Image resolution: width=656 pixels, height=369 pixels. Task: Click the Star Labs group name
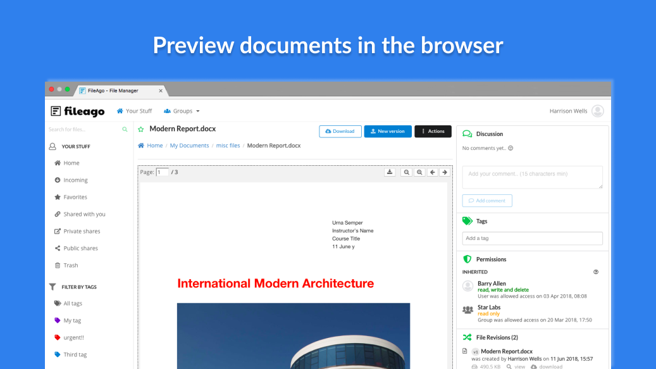tap(489, 307)
